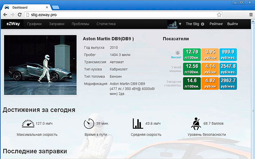Click the green 12.56 л/100км tile
255x159 pixels.
(192, 69)
